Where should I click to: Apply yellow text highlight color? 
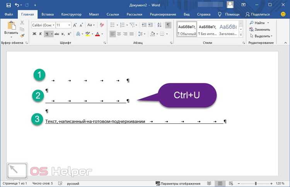point(87,34)
